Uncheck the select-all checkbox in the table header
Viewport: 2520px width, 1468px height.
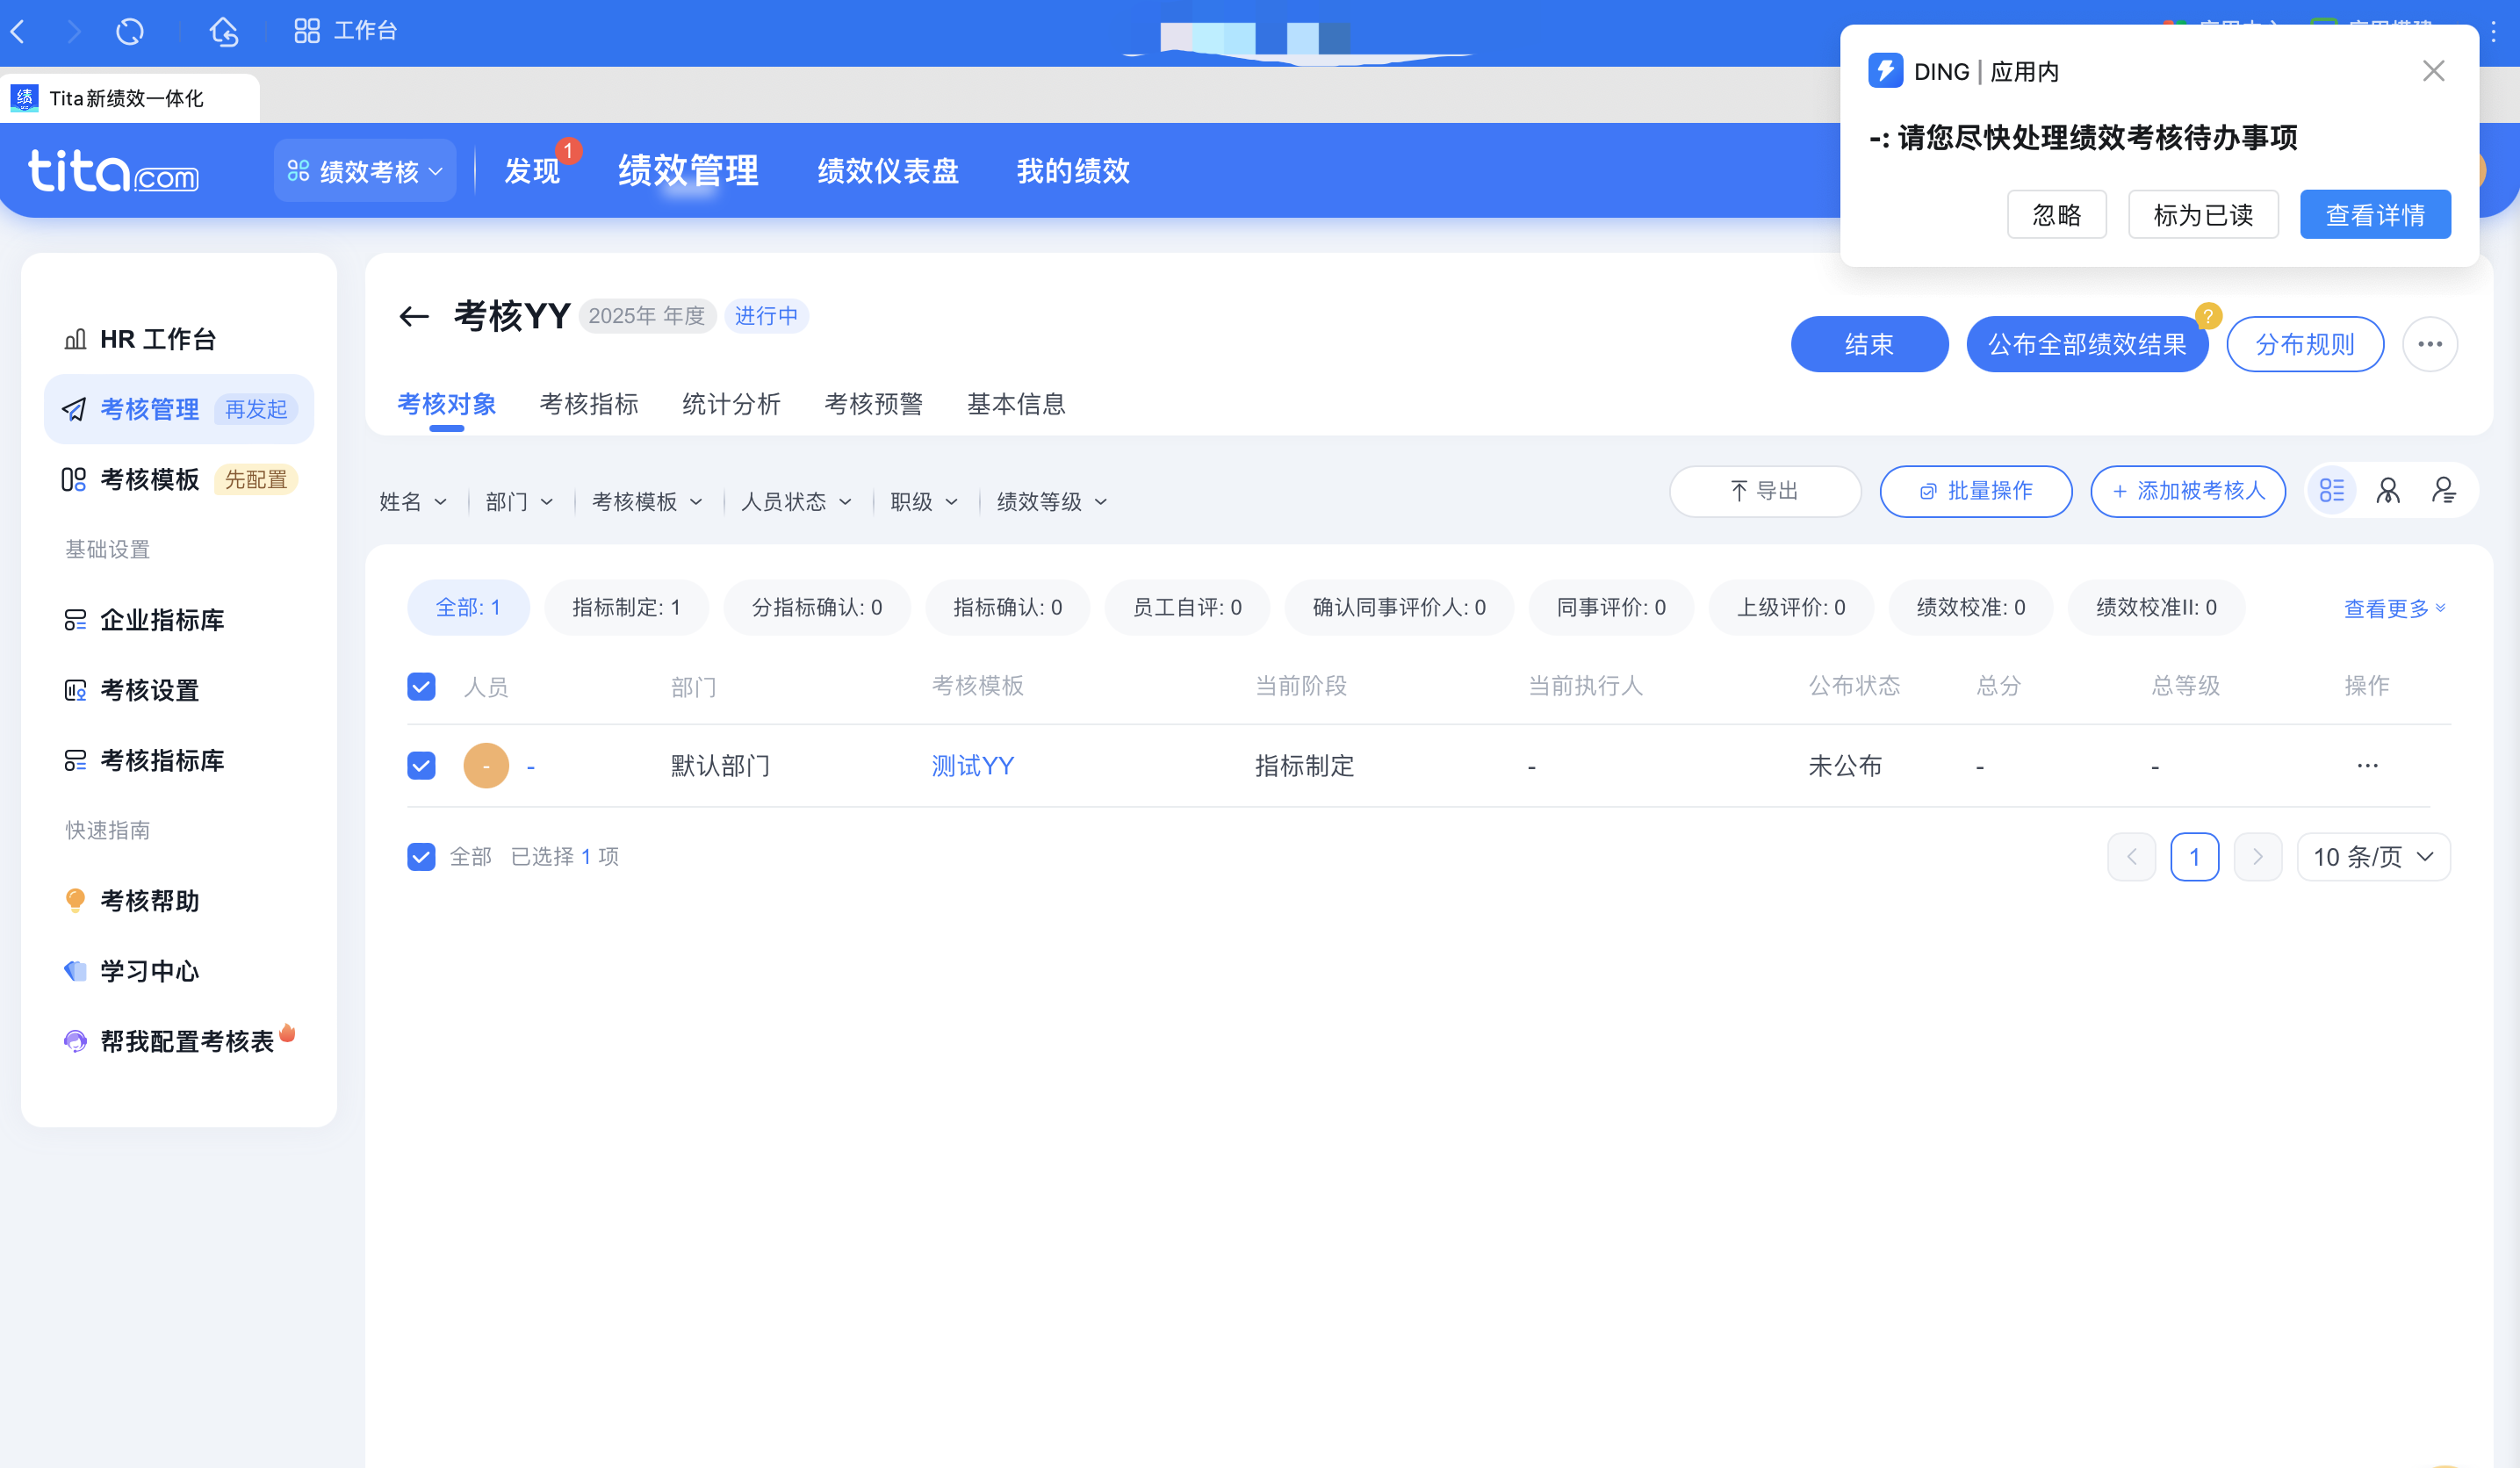click(x=421, y=686)
